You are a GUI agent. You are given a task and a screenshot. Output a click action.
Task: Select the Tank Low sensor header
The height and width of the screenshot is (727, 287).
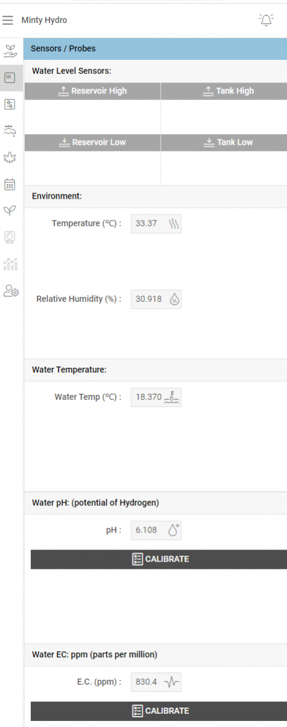pos(224,142)
